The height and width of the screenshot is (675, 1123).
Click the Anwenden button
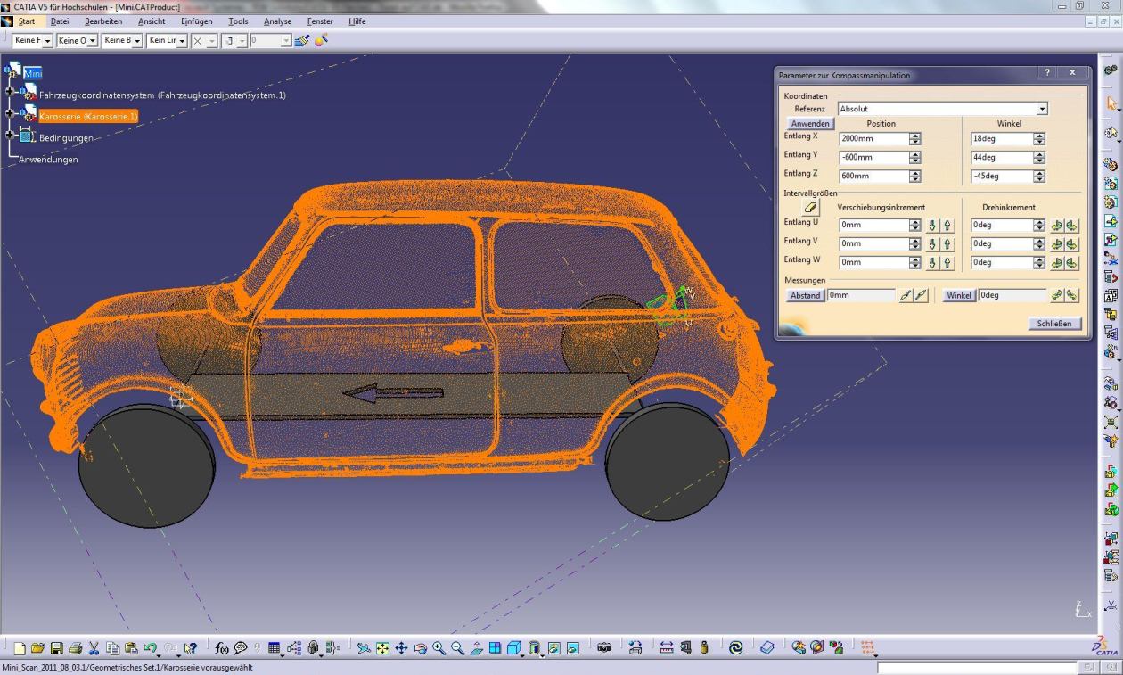click(x=811, y=124)
